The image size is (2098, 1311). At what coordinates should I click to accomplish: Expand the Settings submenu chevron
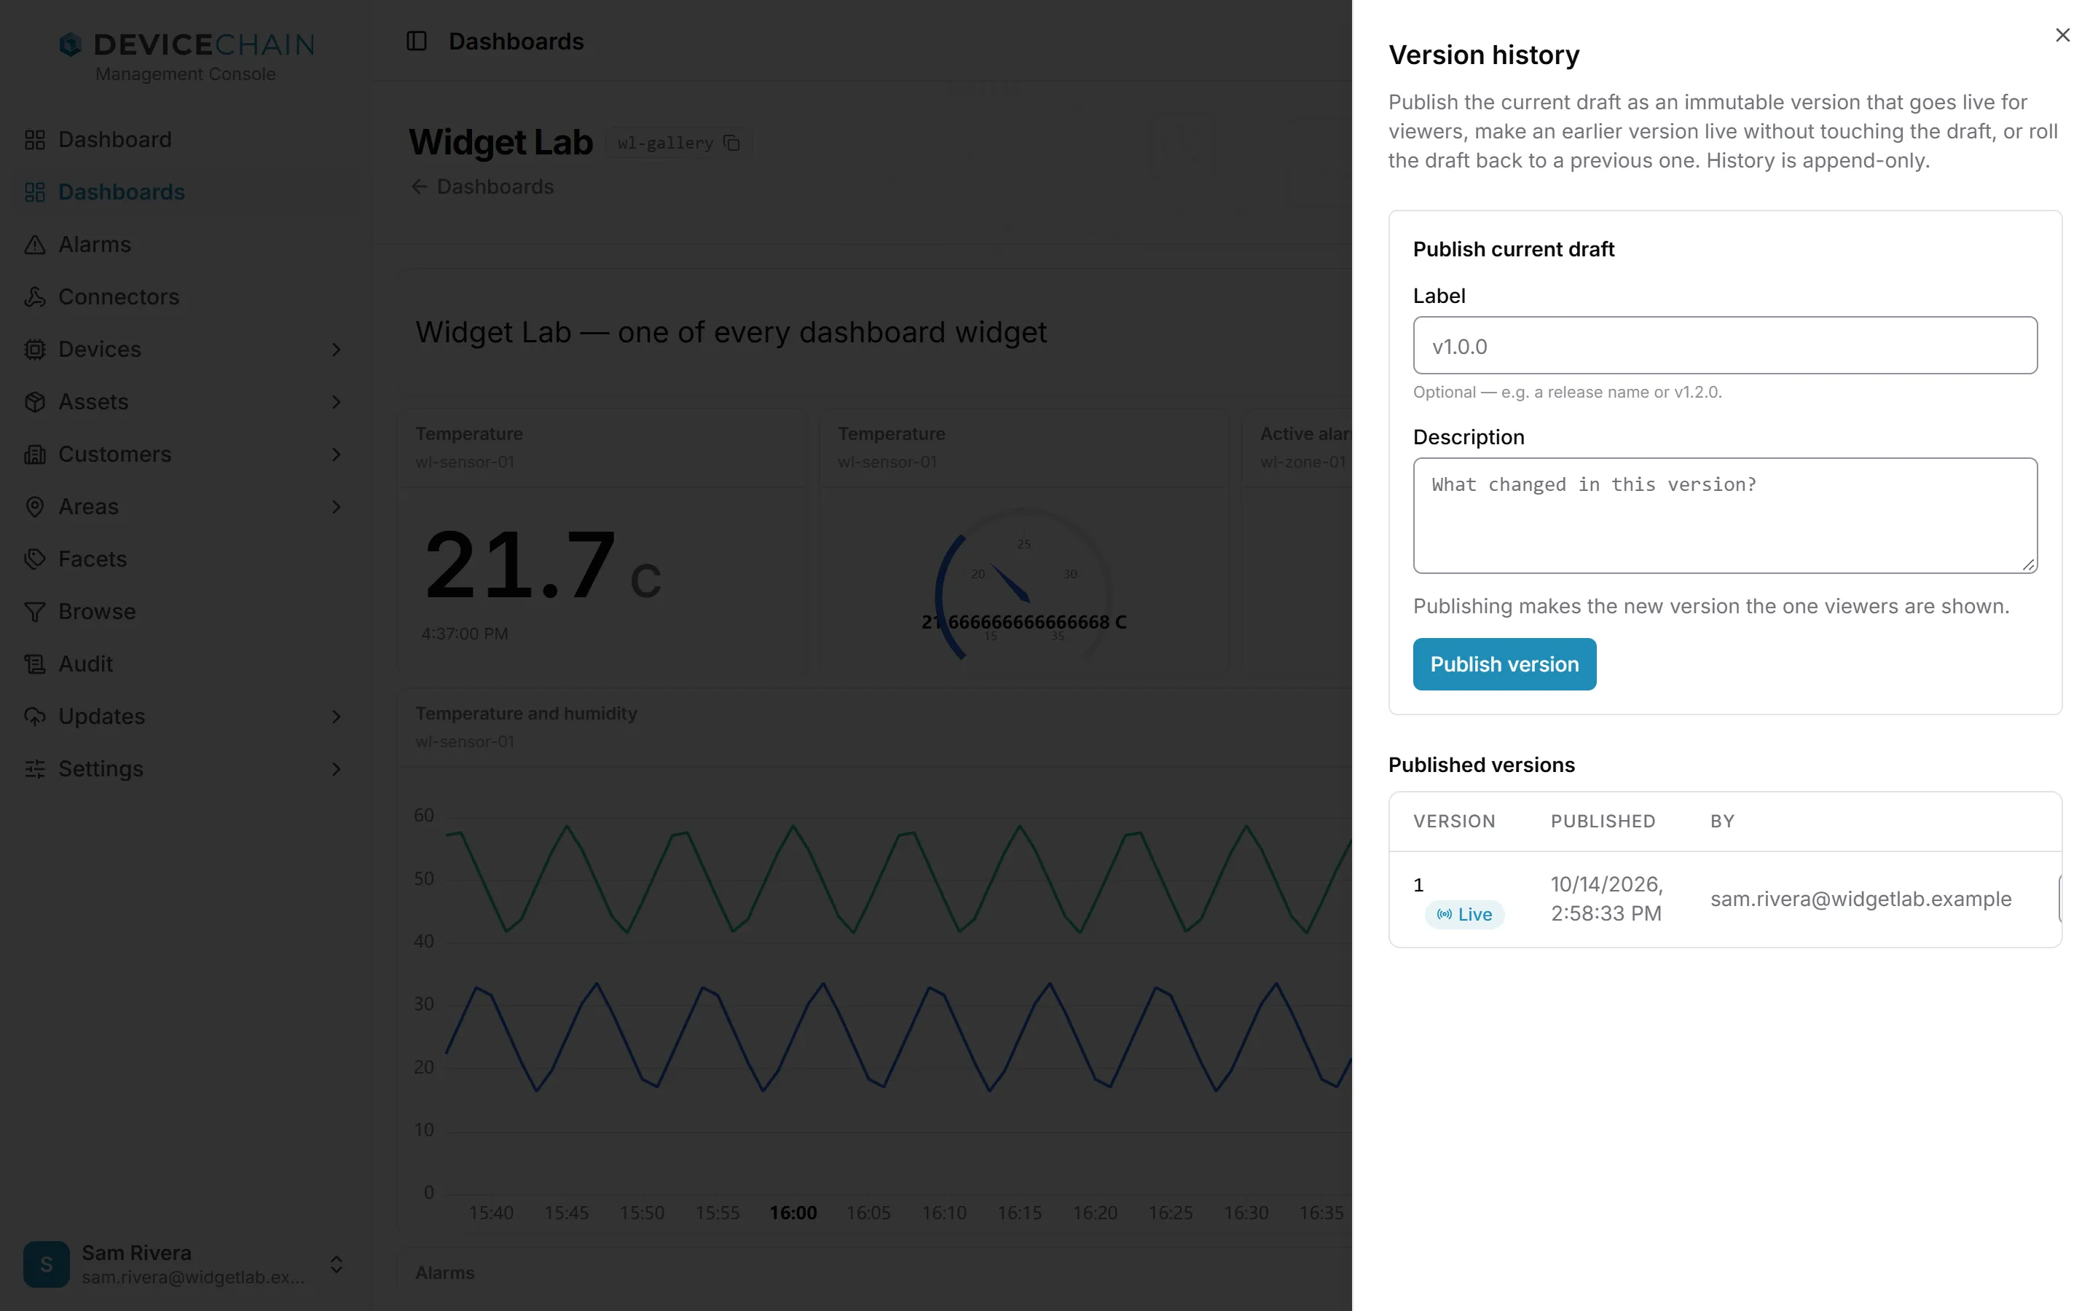[x=337, y=769]
